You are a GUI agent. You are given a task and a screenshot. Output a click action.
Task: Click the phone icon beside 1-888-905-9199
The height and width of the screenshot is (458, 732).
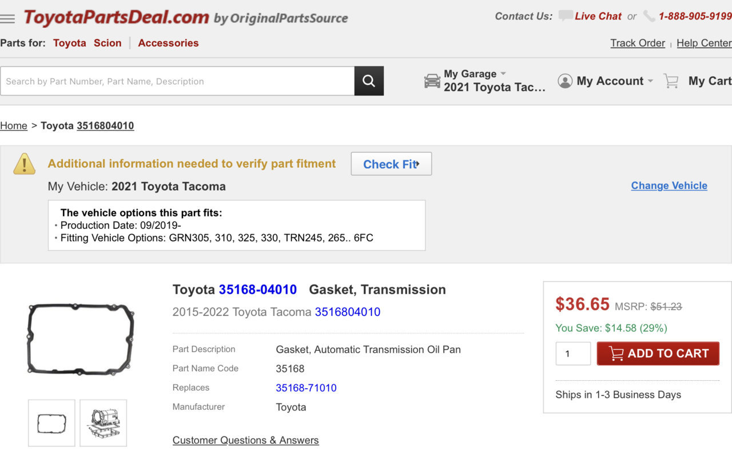(649, 16)
